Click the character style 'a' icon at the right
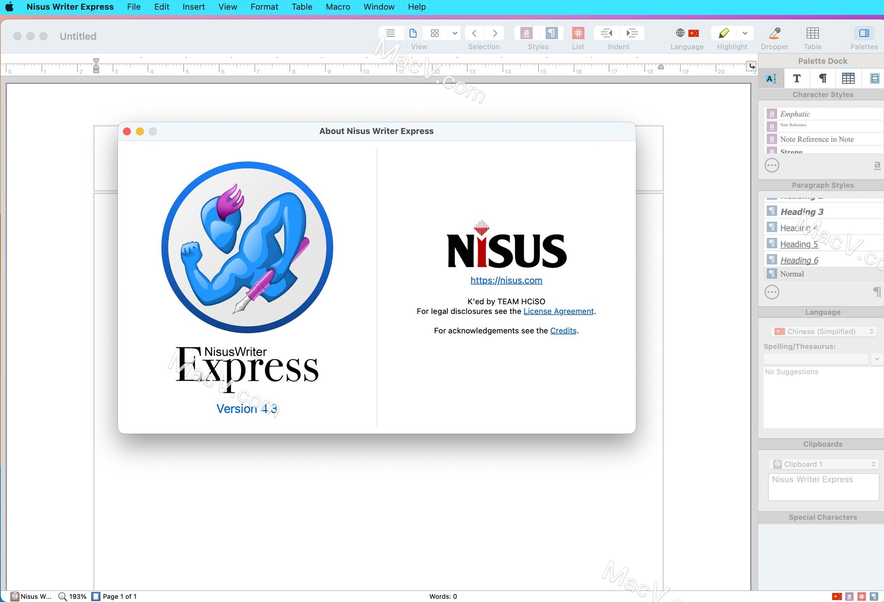The image size is (884, 602). click(877, 165)
